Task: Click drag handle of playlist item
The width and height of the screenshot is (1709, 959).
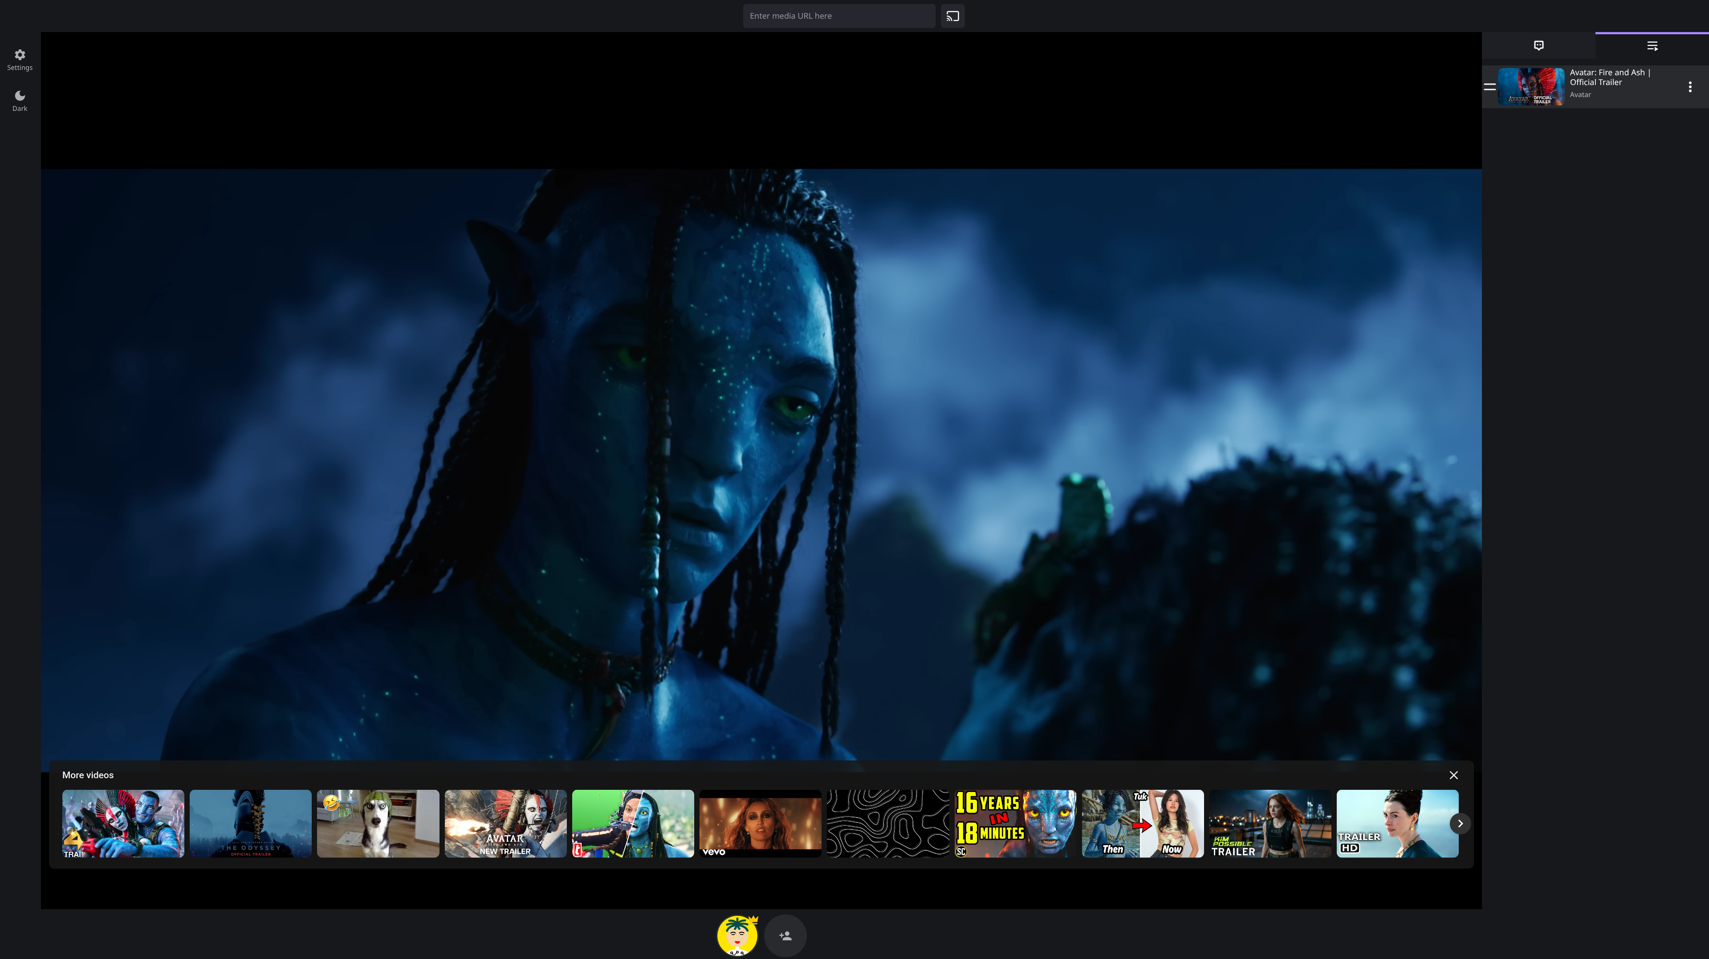Action: [1489, 87]
